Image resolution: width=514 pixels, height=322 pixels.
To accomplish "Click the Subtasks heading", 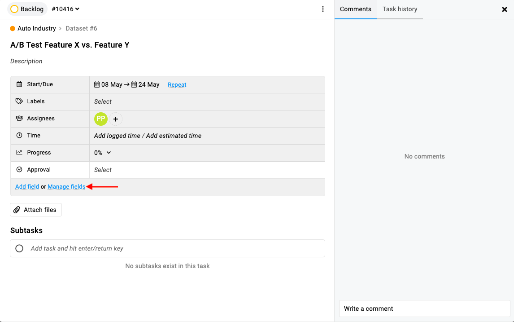I will coord(26,230).
